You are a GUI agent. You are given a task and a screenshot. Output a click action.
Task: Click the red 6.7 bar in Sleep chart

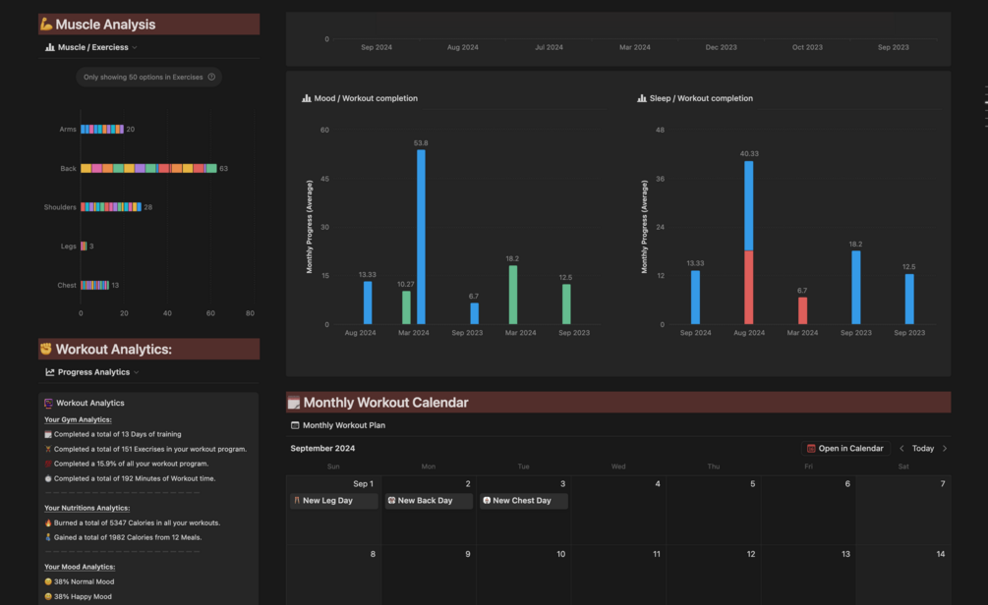[803, 310]
